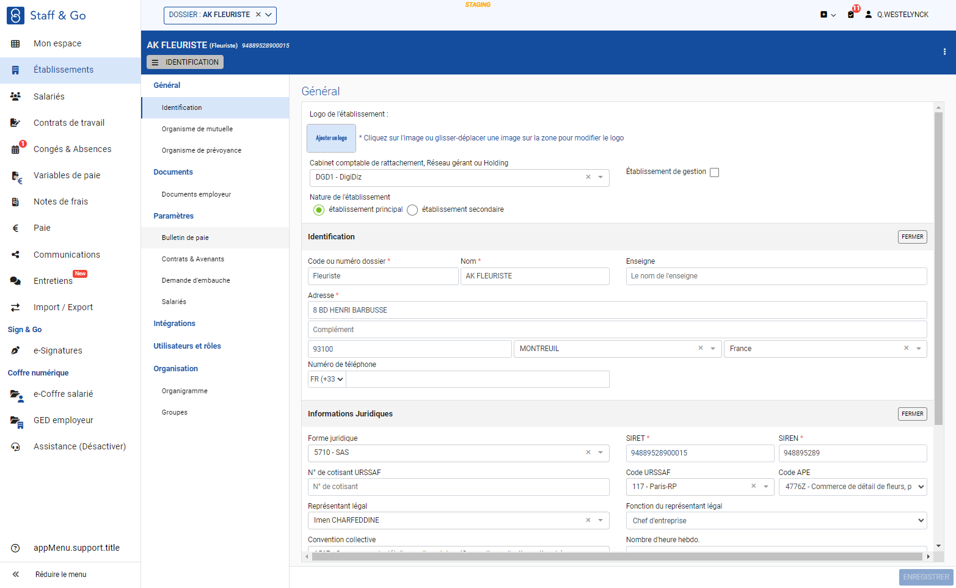Click Assistance headset icon
This screenshot has height=588, width=956.
coord(15,447)
